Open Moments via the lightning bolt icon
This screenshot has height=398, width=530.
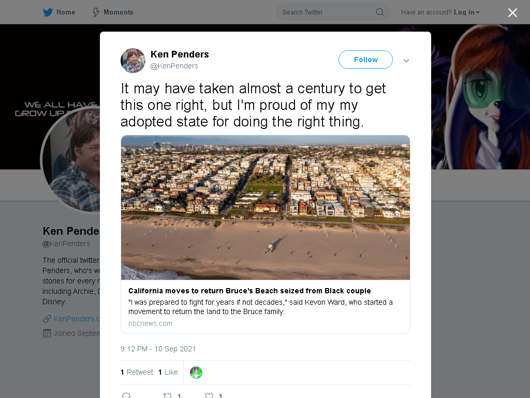96,12
